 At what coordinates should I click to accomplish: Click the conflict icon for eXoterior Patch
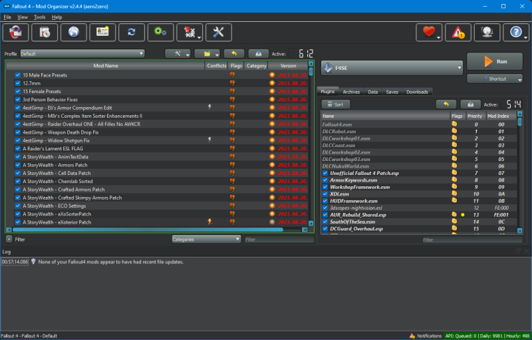click(210, 222)
